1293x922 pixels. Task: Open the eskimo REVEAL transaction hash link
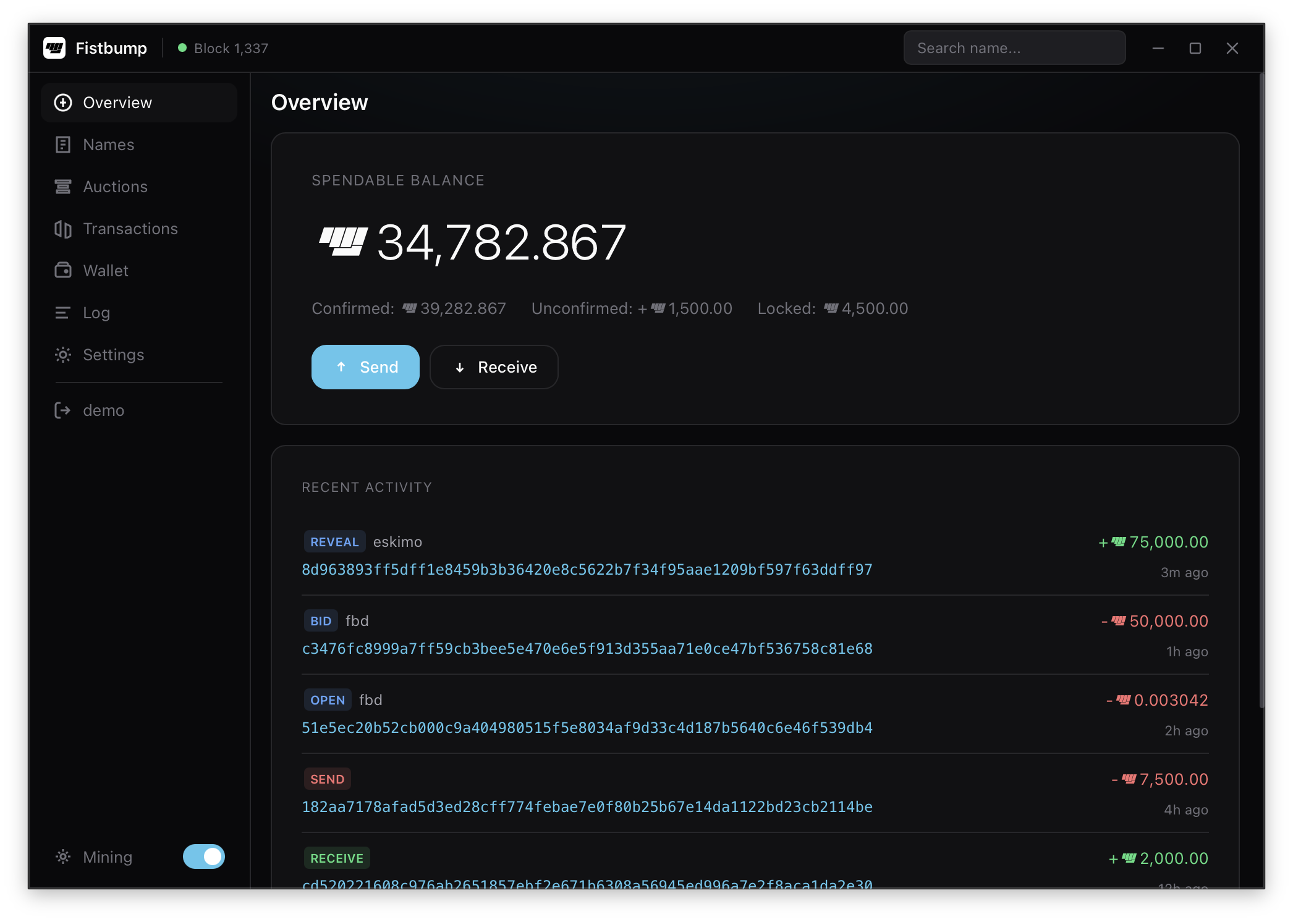[587, 569]
